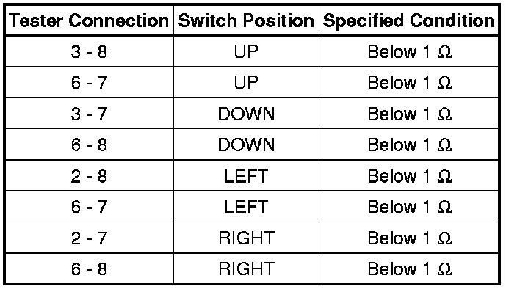Click Below 1 Ω in the last row
The image size is (517, 289).
click(409, 268)
